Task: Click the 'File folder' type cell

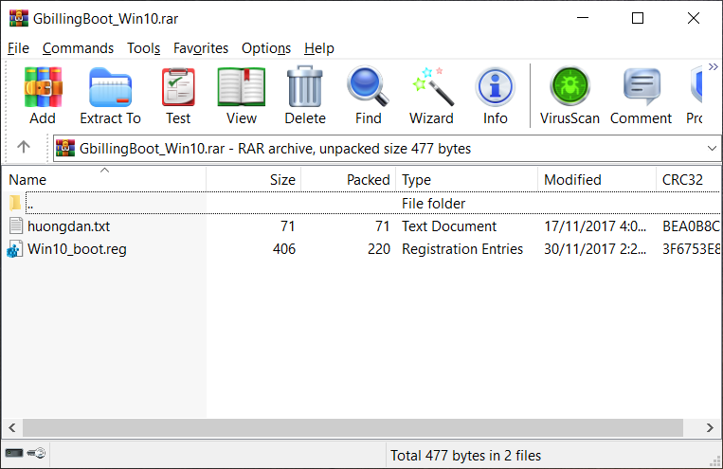Action: click(x=433, y=204)
